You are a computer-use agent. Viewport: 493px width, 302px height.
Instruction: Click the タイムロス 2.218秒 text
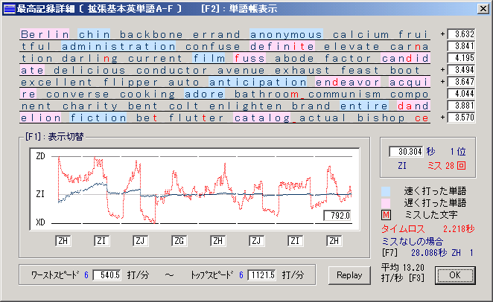point(427,229)
